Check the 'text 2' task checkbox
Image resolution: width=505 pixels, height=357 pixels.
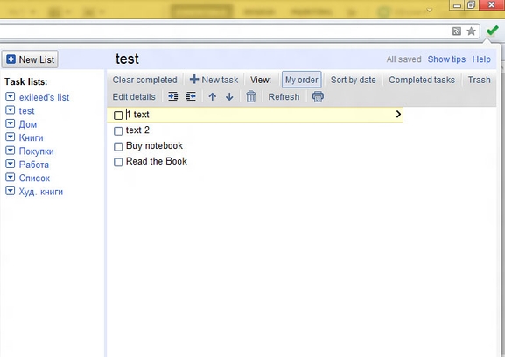click(118, 130)
